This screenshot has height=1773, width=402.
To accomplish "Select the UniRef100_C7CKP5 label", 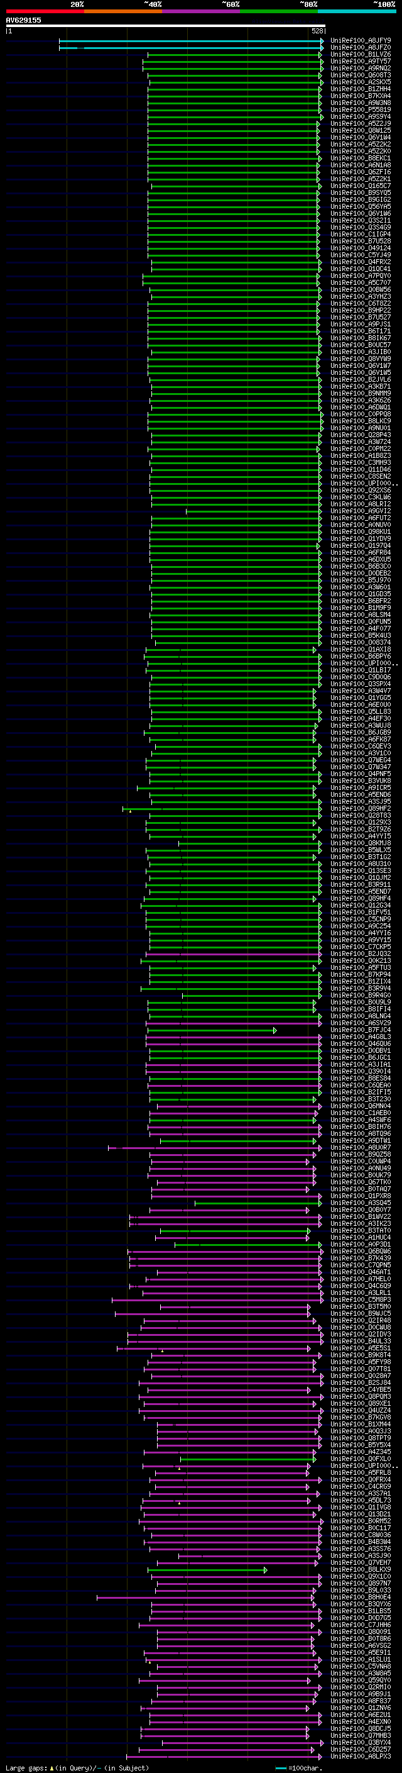I will coord(361,947).
